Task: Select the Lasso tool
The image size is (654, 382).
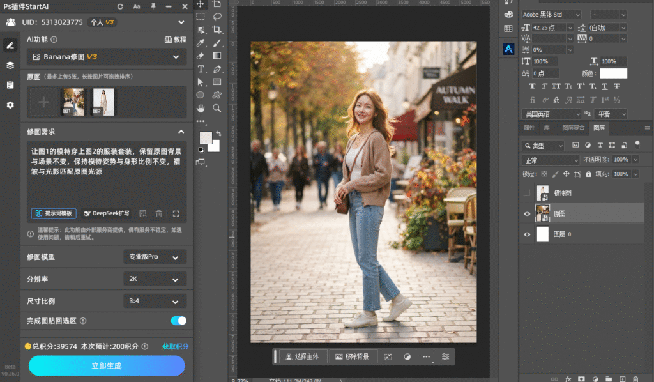Action: click(217, 17)
